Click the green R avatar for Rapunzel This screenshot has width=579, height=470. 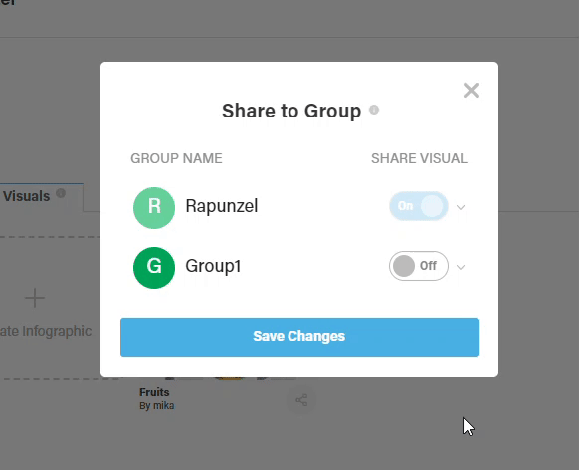(x=154, y=208)
